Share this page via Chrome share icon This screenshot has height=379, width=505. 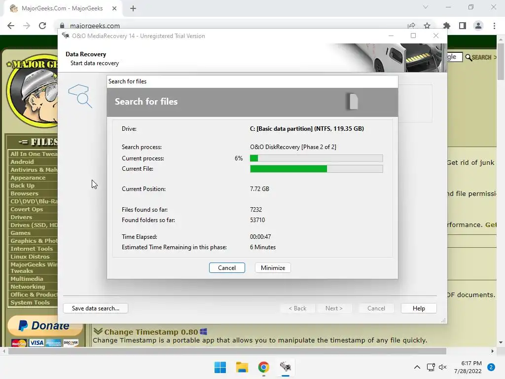tap(411, 26)
